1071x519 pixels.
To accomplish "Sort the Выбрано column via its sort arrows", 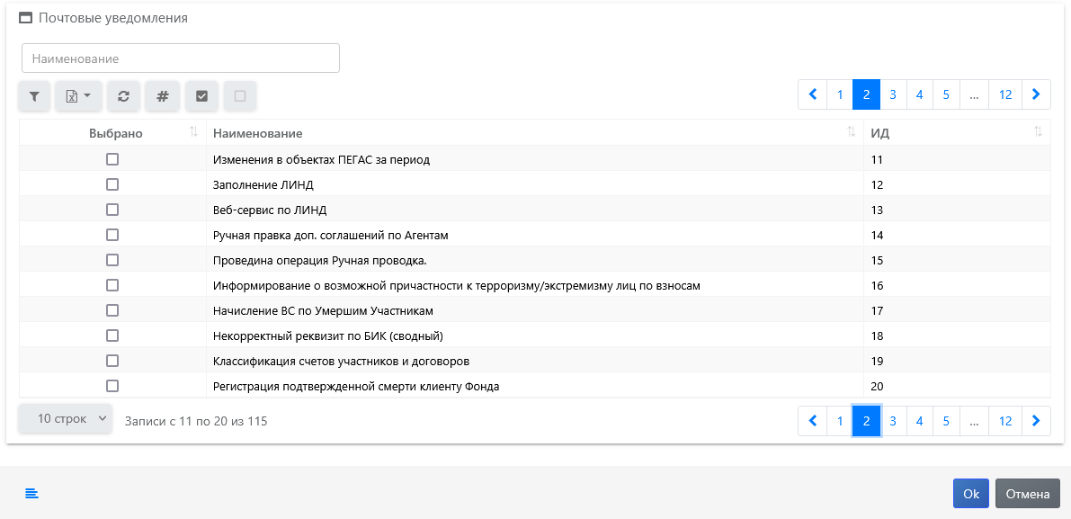I will (x=193, y=132).
